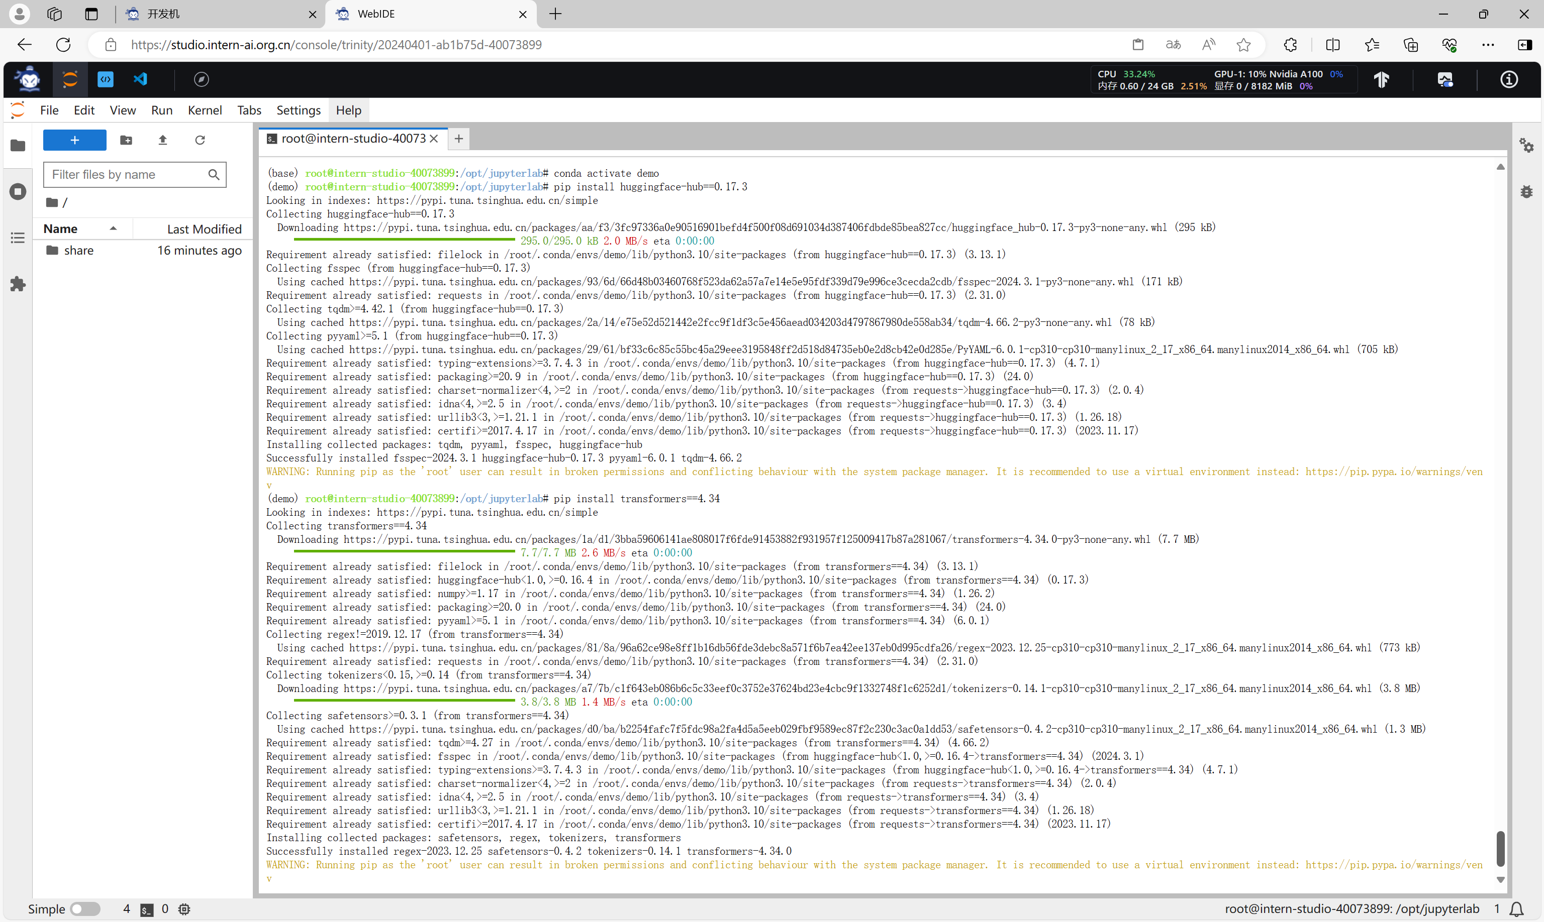Open the Run menu
This screenshot has width=1544, height=922.
pyautogui.click(x=162, y=110)
